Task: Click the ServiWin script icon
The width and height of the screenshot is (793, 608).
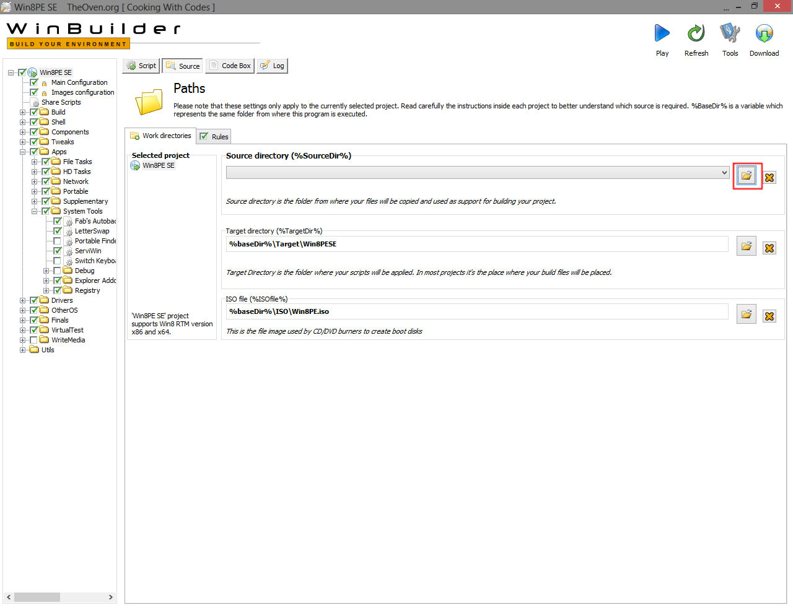Action: click(69, 251)
